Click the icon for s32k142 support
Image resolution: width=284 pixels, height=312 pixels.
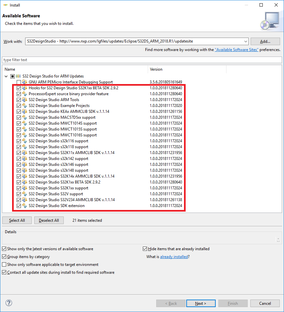(x=25, y=159)
